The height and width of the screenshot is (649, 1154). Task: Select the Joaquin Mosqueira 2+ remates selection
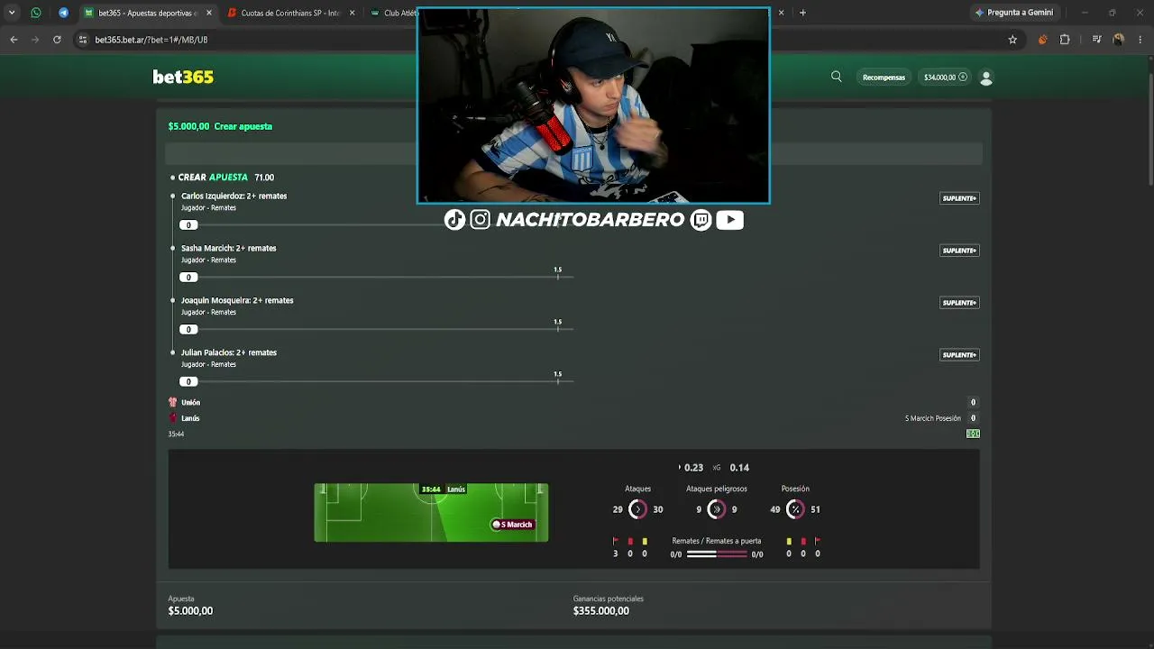[237, 300]
